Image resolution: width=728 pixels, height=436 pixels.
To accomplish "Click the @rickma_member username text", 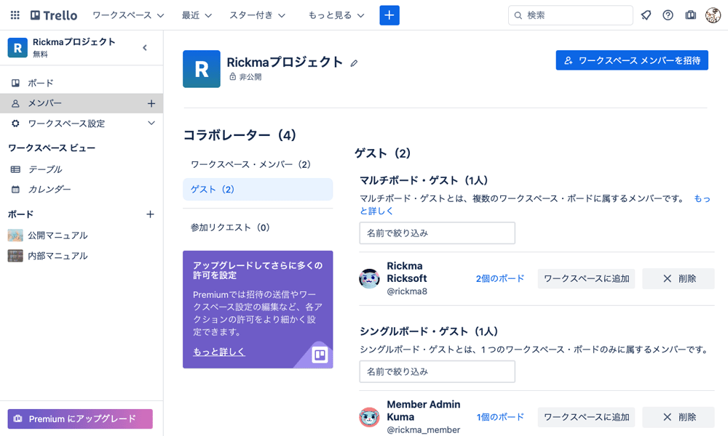I will [x=424, y=430].
